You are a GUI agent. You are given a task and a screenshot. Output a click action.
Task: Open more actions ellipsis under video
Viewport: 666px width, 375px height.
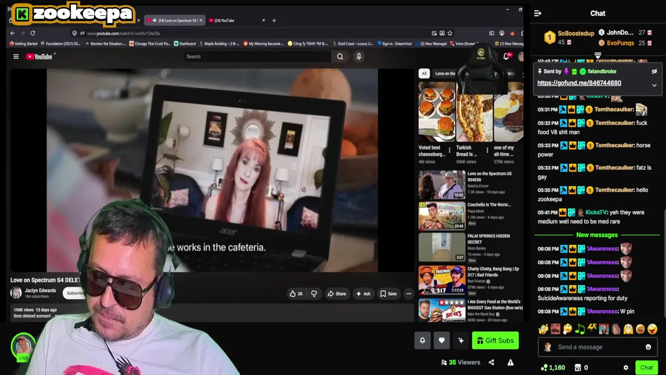click(x=408, y=294)
